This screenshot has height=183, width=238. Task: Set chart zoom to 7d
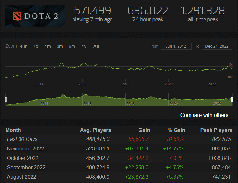point(36,46)
